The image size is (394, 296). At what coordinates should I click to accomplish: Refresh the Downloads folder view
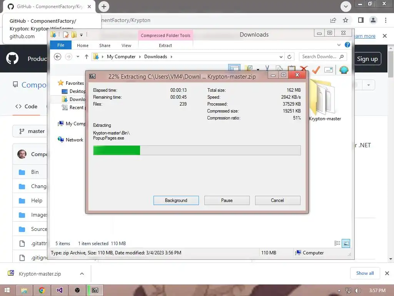pos(289,57)
